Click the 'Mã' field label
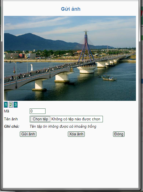Viewport: 143px width, 192px height. (6, 111)
